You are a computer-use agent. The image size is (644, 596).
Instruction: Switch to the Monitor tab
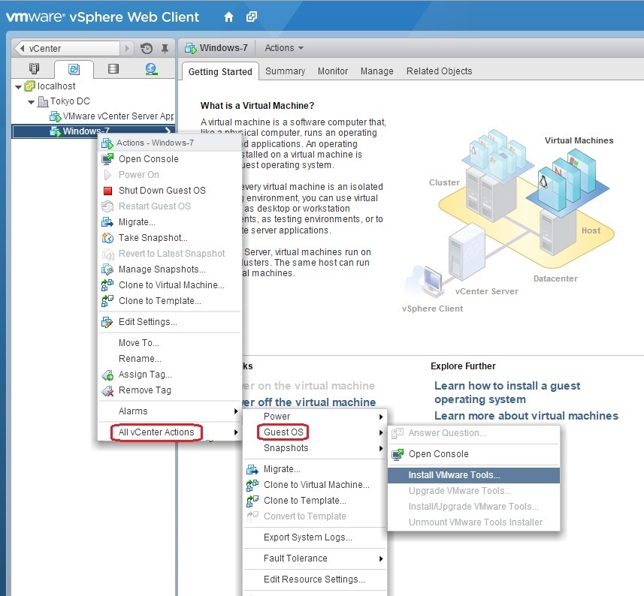[x=333, y=71]
